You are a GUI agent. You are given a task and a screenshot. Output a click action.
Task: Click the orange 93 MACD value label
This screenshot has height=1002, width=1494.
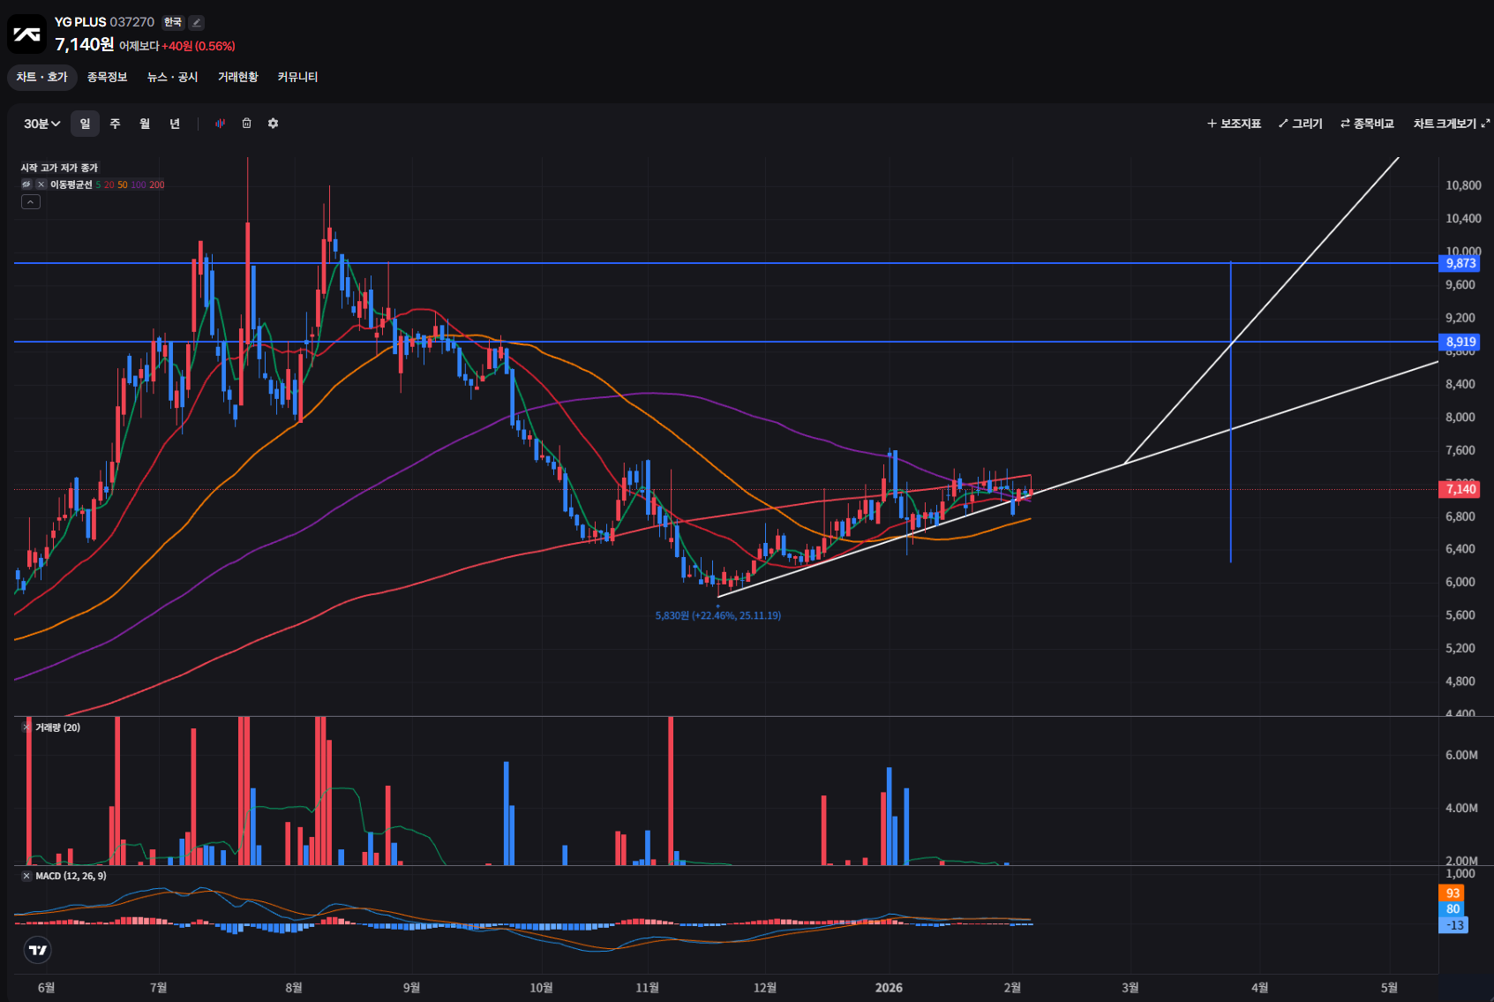coord(1453,893)
